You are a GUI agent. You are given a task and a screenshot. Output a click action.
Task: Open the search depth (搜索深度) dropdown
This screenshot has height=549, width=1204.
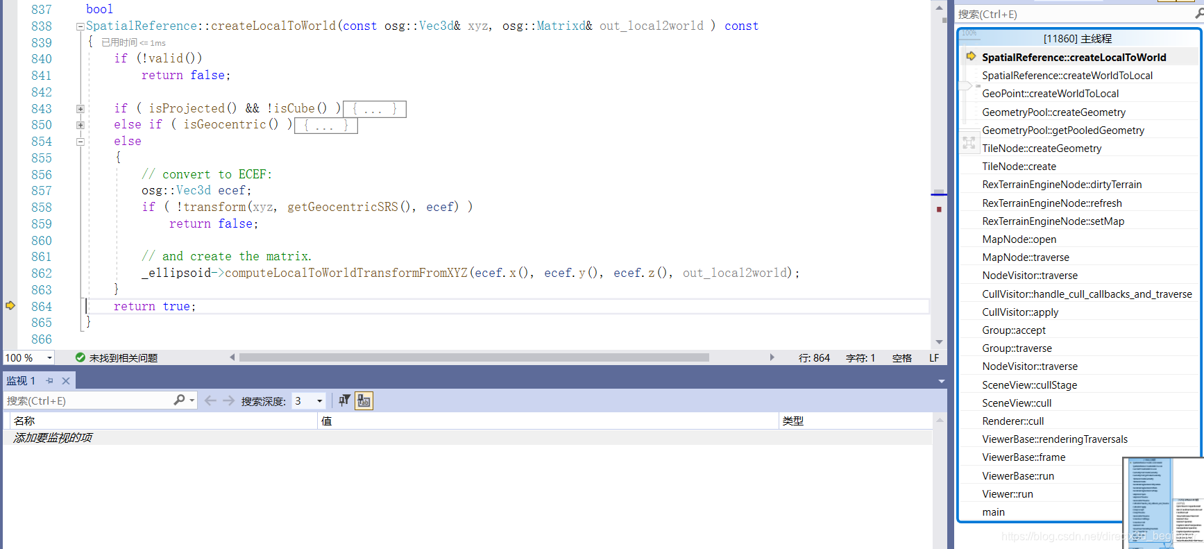[320, 400]
